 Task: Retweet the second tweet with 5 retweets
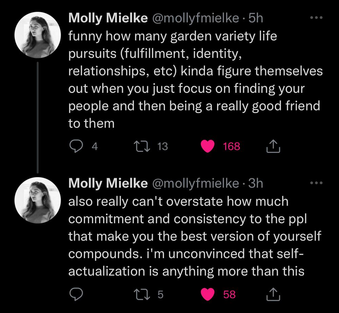142,294
